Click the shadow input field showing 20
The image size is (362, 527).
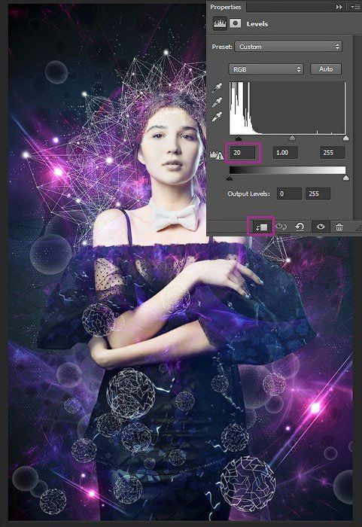(242, 153)
